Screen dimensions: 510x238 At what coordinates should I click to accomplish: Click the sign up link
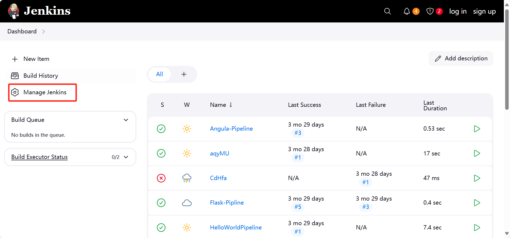coord(484,11)
